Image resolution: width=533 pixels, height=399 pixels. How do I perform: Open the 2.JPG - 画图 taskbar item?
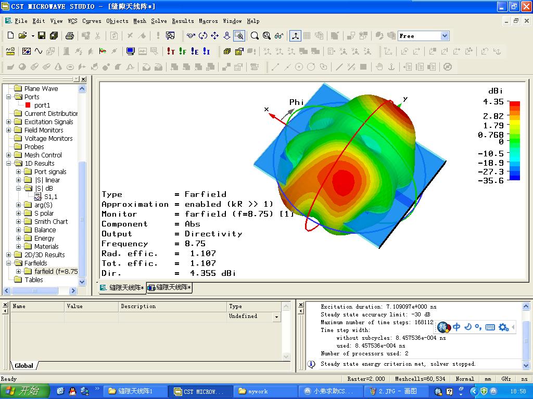[x=397, y=391]
